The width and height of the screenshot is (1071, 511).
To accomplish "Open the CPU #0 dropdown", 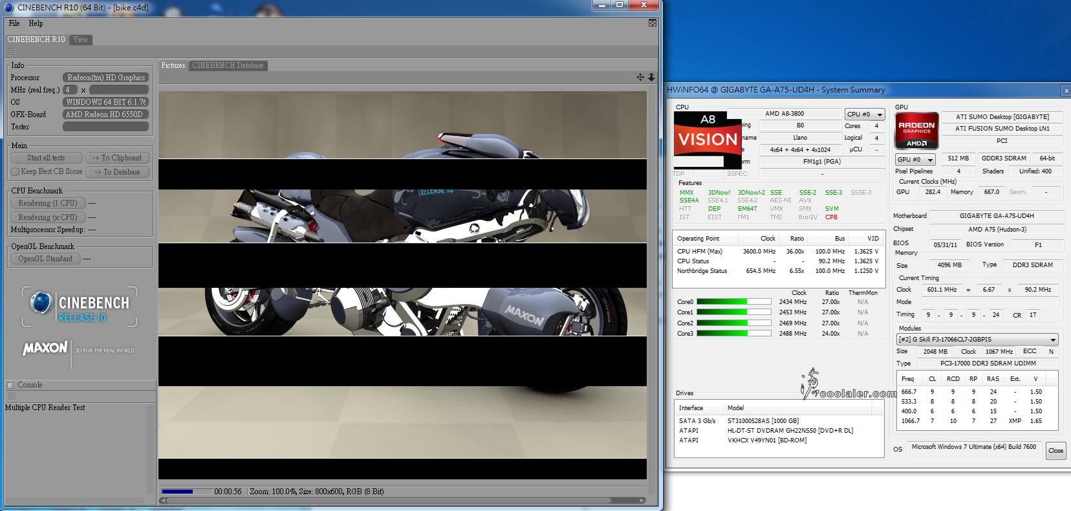I will [864, 114].
